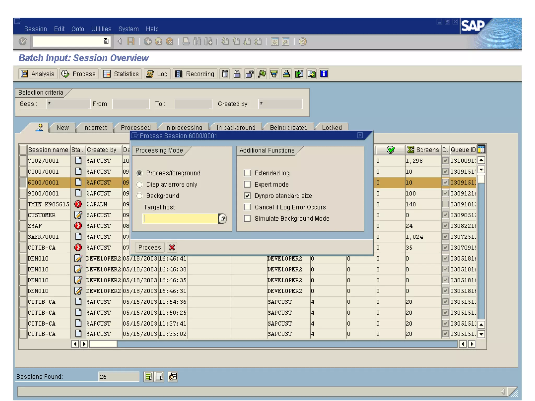535x401 pixels.
Task: Click the help question mark icon
Action: (303, 42)
